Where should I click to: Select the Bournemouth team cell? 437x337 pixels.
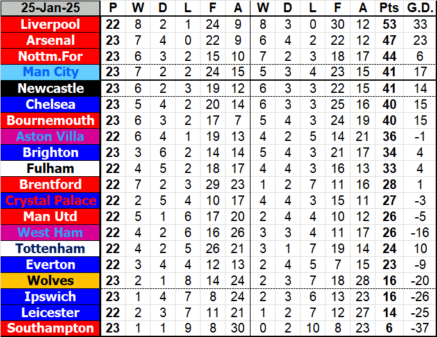(x=51, y=120)
